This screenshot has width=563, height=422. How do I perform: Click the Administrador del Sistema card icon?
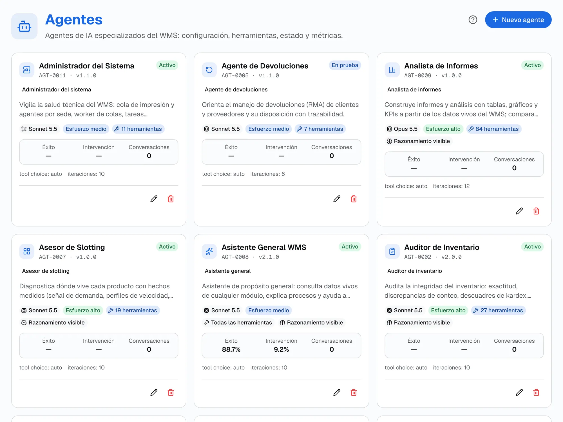[x=27, y=70]
